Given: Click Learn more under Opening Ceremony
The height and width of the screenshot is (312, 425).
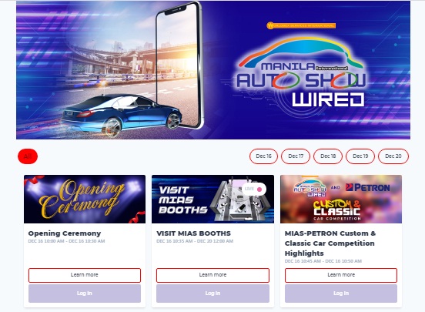Looking at the screenshot, I should [85, 275].
